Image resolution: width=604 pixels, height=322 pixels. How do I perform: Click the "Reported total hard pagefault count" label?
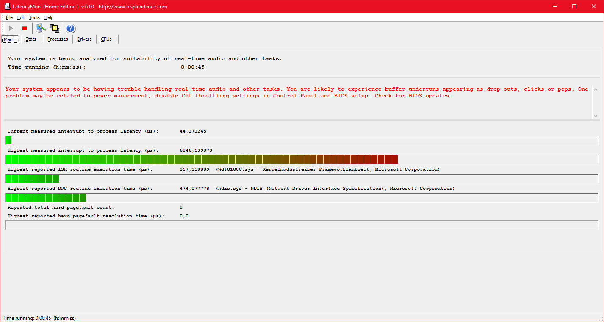coord(61,208)
